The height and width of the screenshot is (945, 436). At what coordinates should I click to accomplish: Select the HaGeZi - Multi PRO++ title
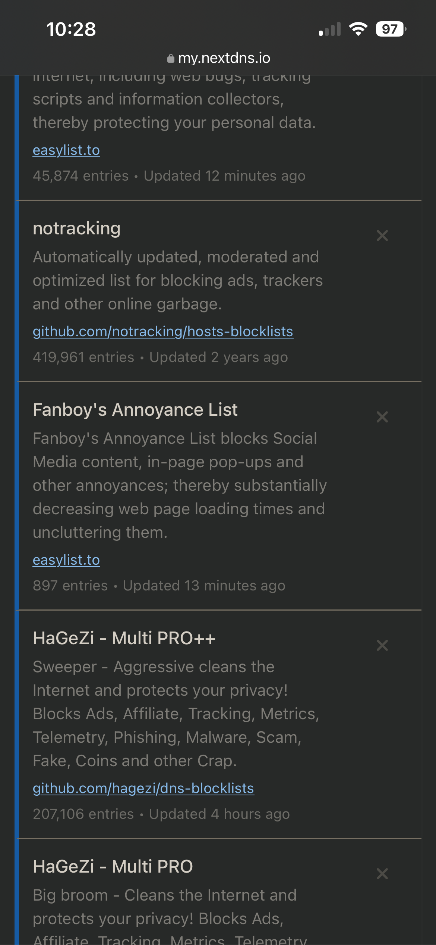(124, 638)
